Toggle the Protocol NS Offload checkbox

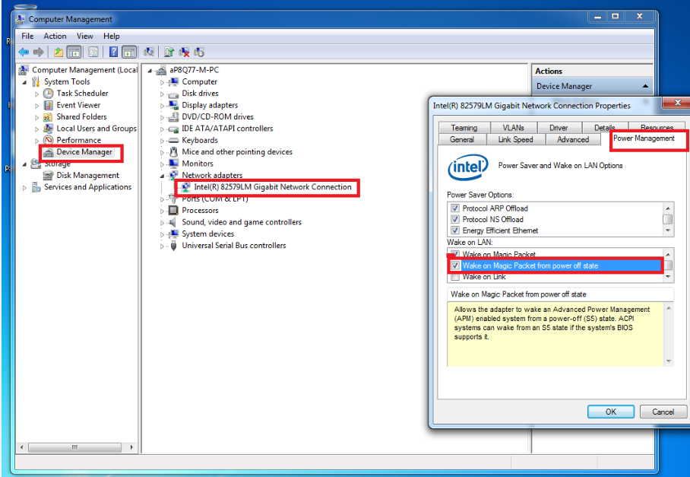click(x=455, y=219)
